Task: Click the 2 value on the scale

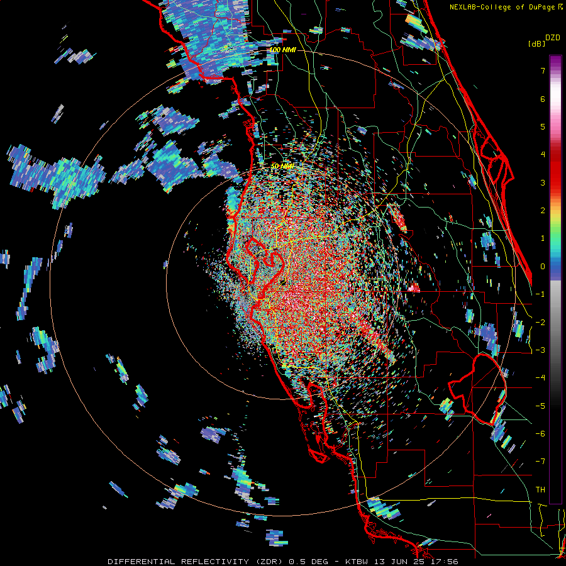Action: click(x=543, y=211)
